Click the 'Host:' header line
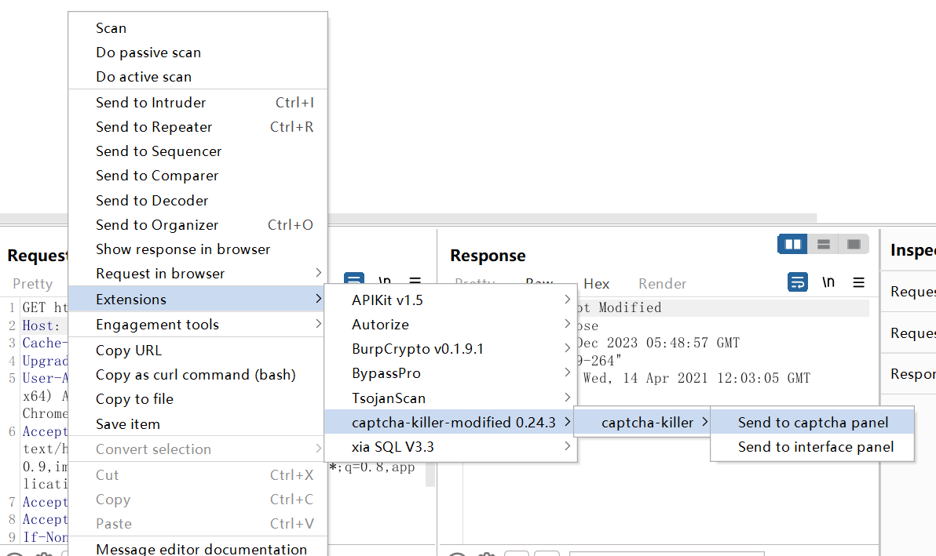 tap(41, 325)
